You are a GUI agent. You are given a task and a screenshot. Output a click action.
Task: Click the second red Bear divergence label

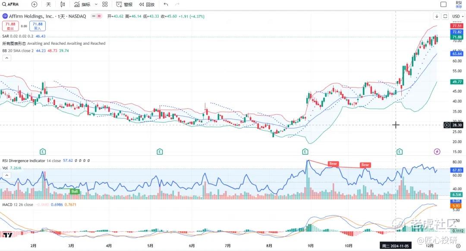coord(365,165)
